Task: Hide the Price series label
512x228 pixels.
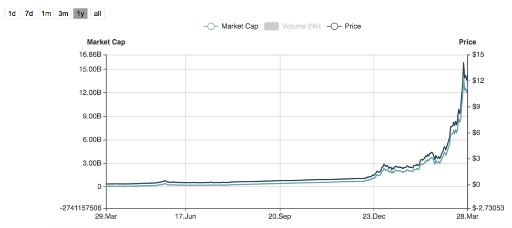Action: (353, 26)
